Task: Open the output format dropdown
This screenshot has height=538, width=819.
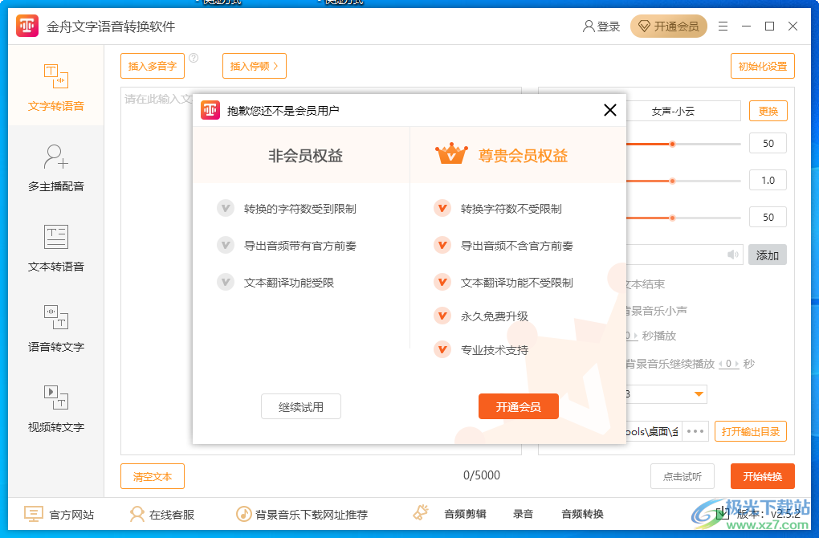Action: [700, 393]
